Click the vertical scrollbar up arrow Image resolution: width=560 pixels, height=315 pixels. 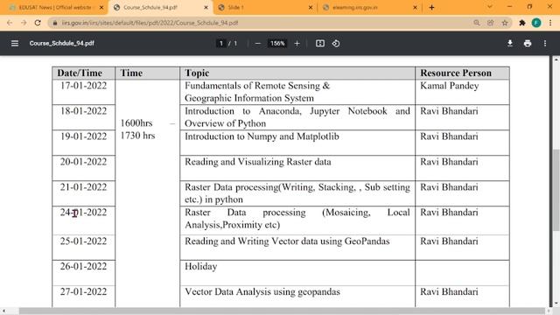point(556,59)
